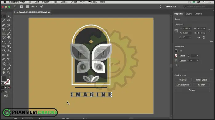Click the W width input field
Screen dimensions: 215x120
point(201,28)
